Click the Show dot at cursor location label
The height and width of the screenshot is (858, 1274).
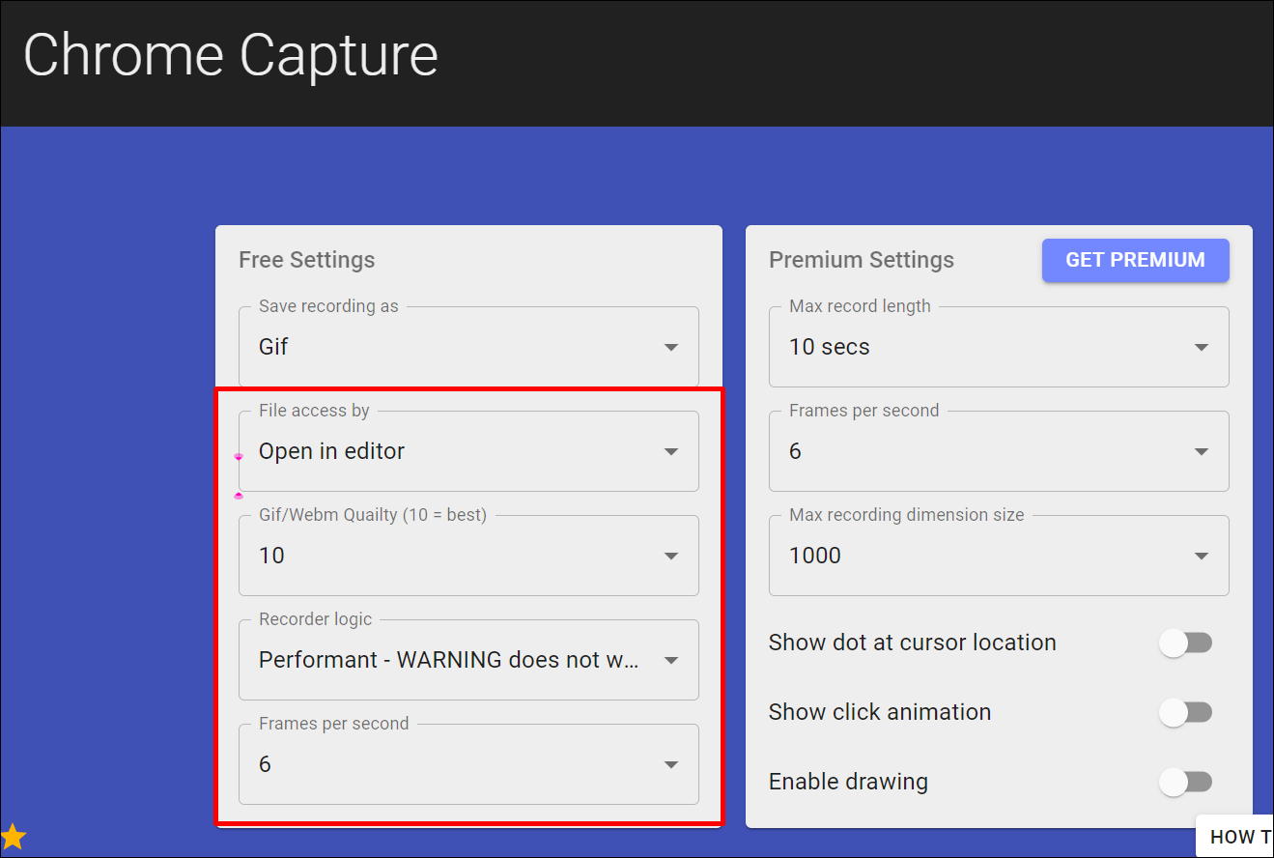tap(912, 643)
